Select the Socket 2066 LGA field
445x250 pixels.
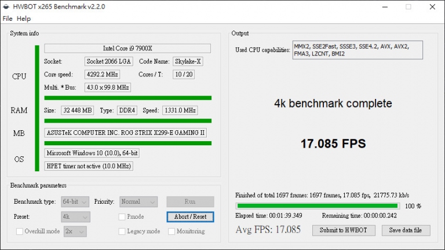[108, 61]
